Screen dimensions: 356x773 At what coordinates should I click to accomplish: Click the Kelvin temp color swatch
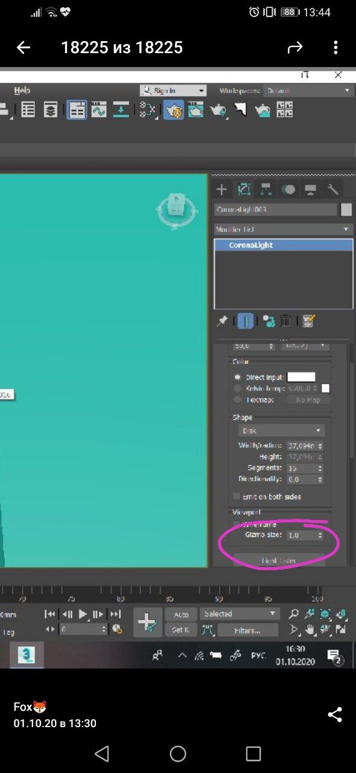(325, 388)
